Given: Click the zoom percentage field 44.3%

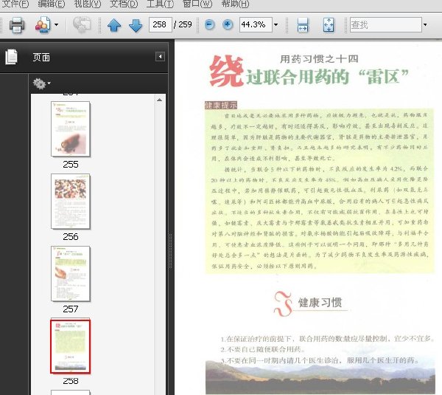Looking at the screenshot, I should pos(256,24).
